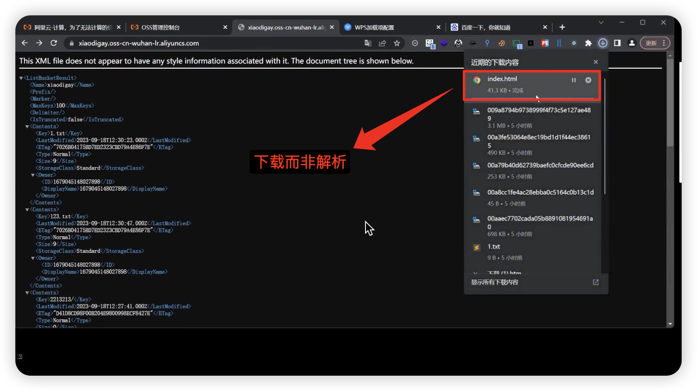
Task: Click the blue sync-arrows extension icon
Action: pyautogui.click(x=574, y=43)
